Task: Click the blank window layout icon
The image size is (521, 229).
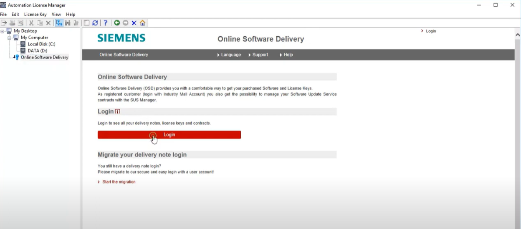Action: [x=87, y=23]
